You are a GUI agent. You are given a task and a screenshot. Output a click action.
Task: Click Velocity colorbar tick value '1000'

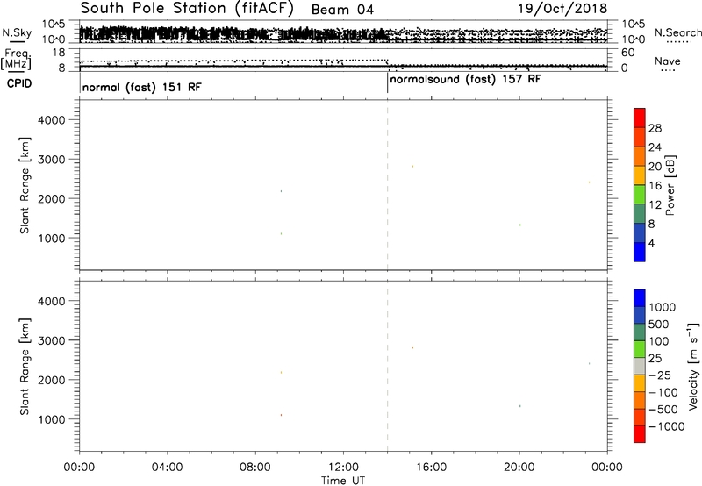point(663,307)
